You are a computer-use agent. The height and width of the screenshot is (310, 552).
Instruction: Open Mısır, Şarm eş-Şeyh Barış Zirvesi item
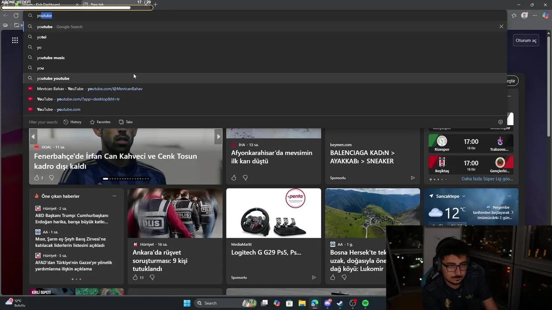[70, 242]
